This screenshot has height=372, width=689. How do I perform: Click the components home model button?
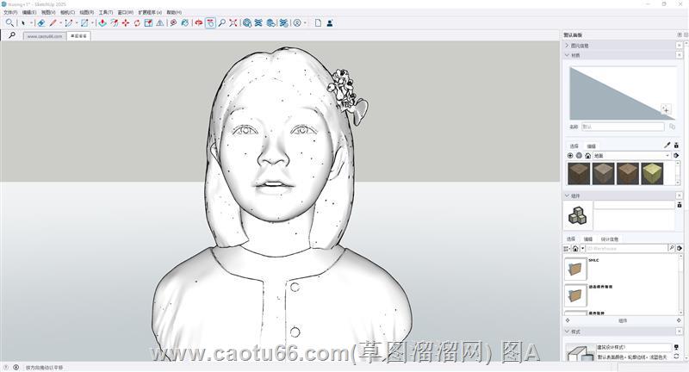click(574, 249)
